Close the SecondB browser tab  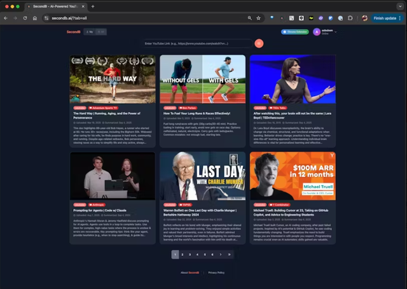coord(83,6)
